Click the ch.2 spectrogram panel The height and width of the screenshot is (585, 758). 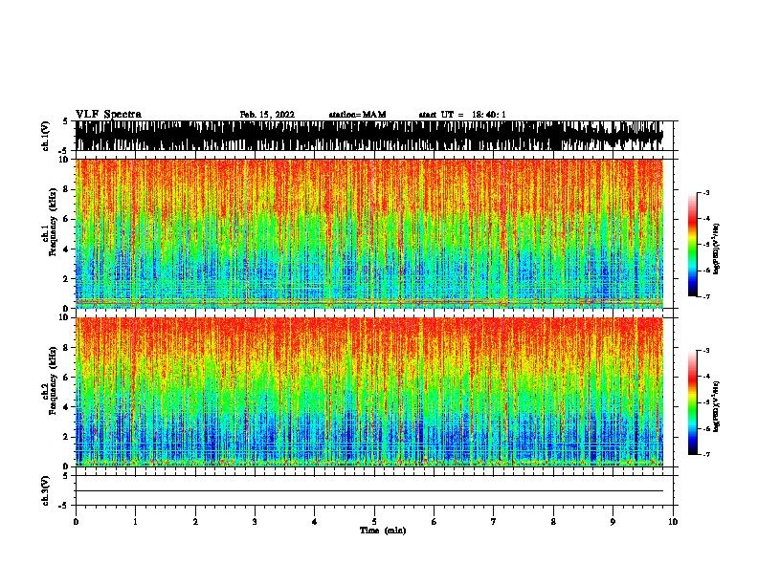[369, 392]
